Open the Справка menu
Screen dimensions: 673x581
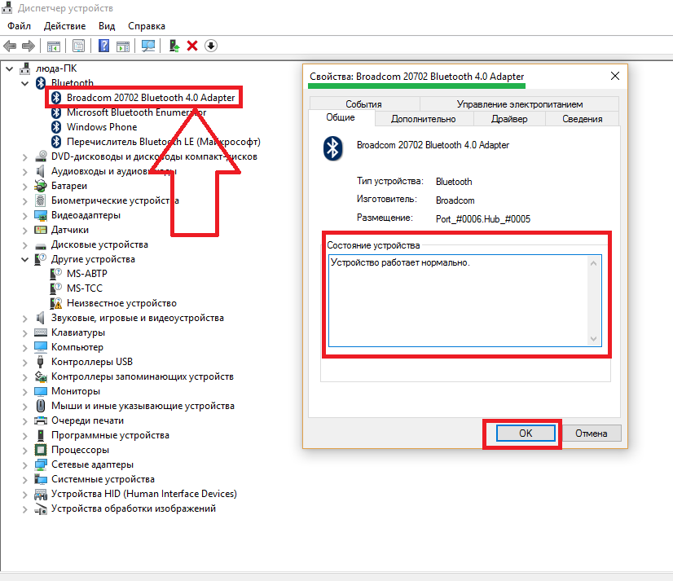click(147, 26)
